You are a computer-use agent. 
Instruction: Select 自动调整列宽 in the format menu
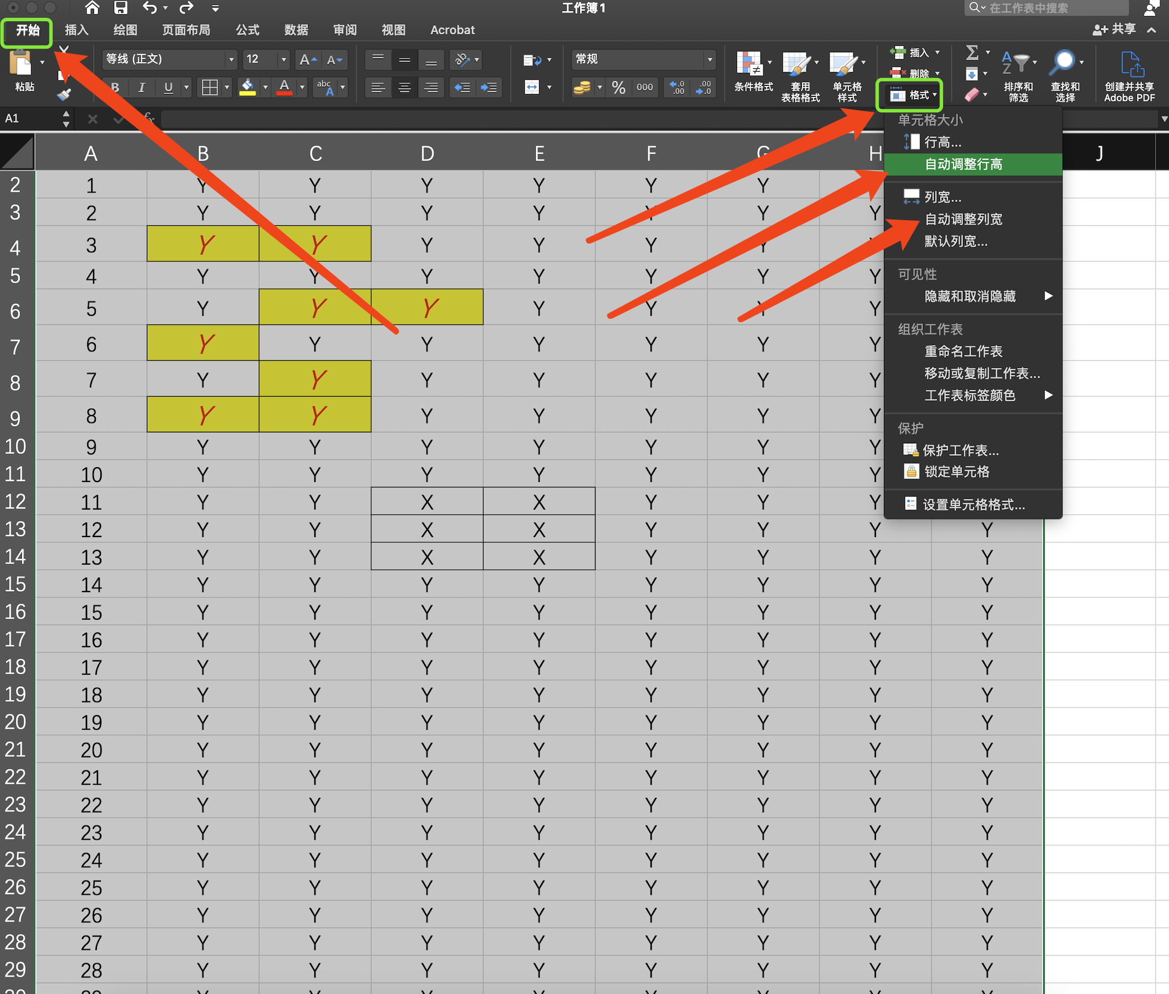click(x=963, y=218)
